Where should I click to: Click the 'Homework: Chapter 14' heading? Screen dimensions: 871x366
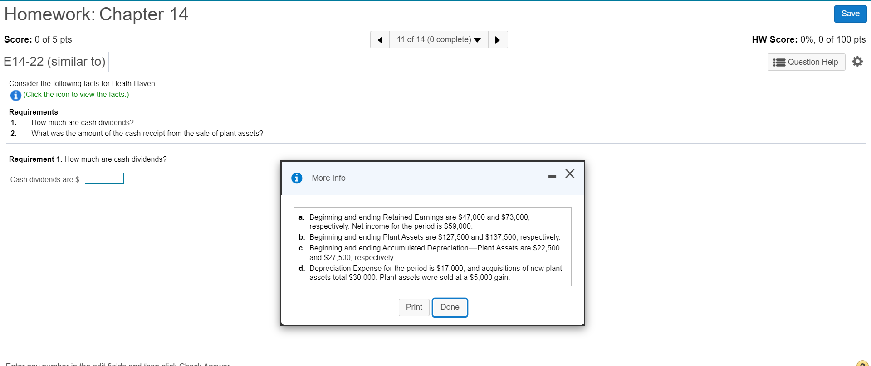click(96, 14)
